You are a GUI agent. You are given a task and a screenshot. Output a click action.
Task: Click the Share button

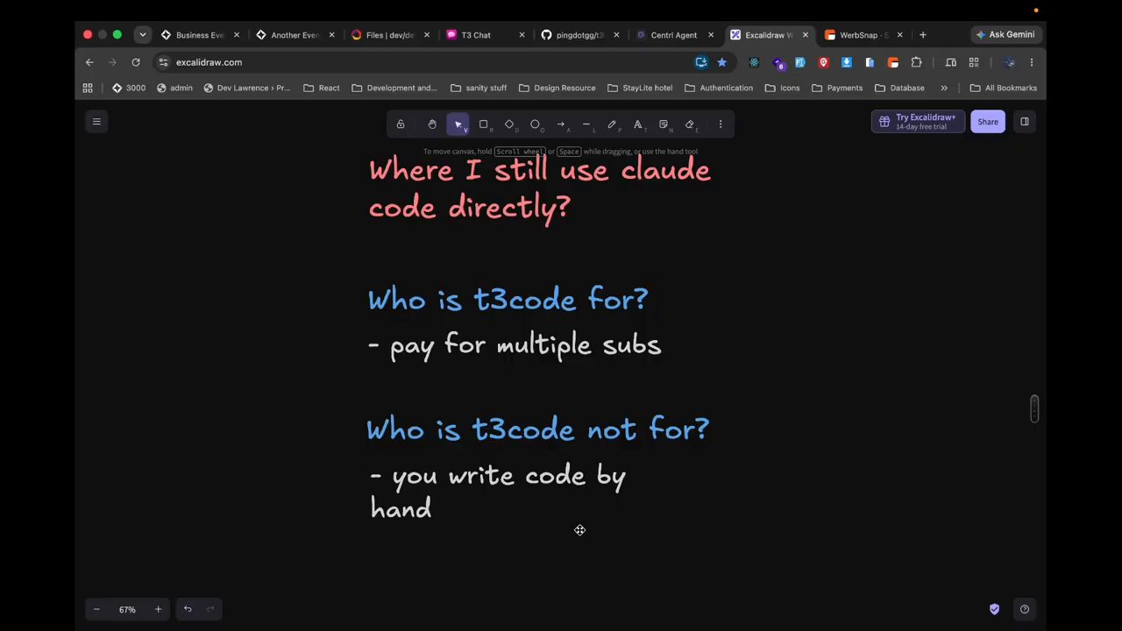pos(988,122)
